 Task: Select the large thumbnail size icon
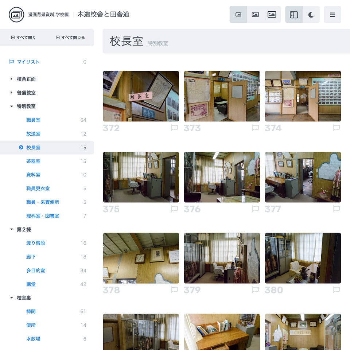[x=272, y=15]
